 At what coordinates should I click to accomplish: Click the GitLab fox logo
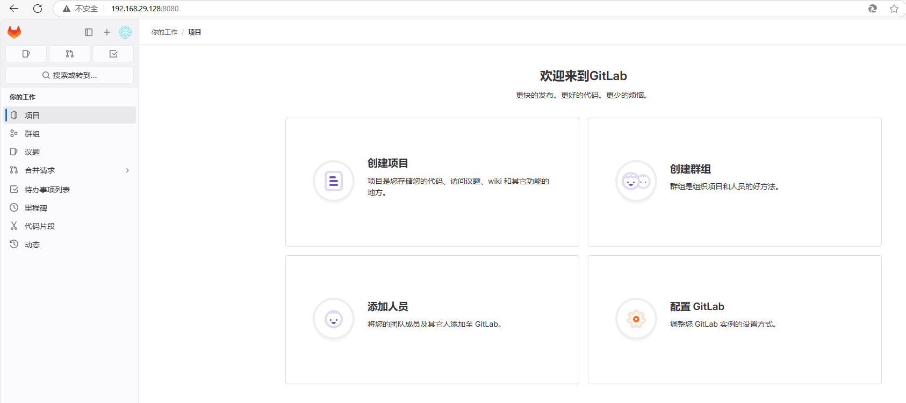pos(15,32)
